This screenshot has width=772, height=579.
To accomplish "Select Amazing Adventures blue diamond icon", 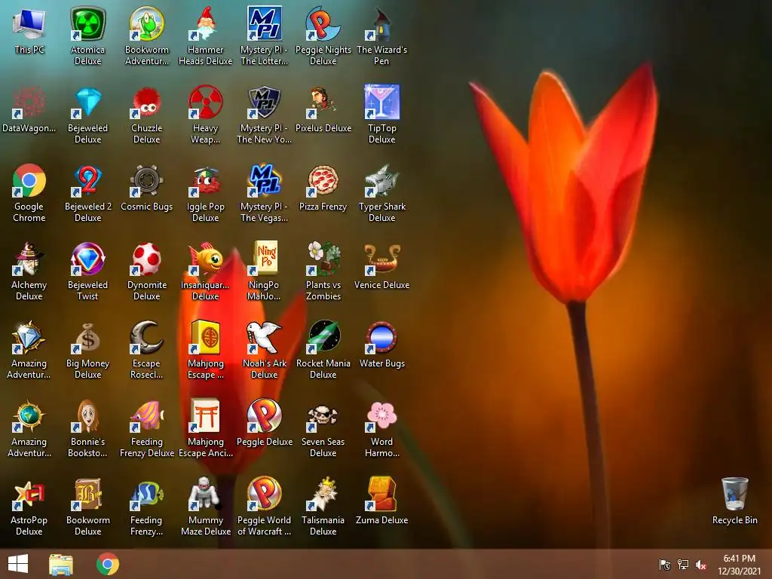I will (29, 337).
